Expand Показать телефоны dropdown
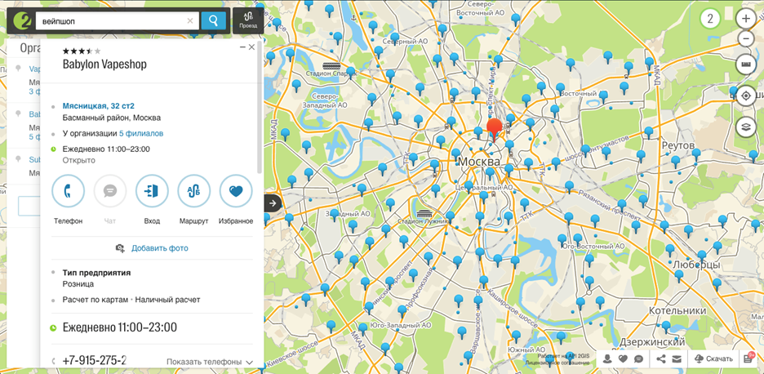The image size is (764, 374). [x=210, y=362]
